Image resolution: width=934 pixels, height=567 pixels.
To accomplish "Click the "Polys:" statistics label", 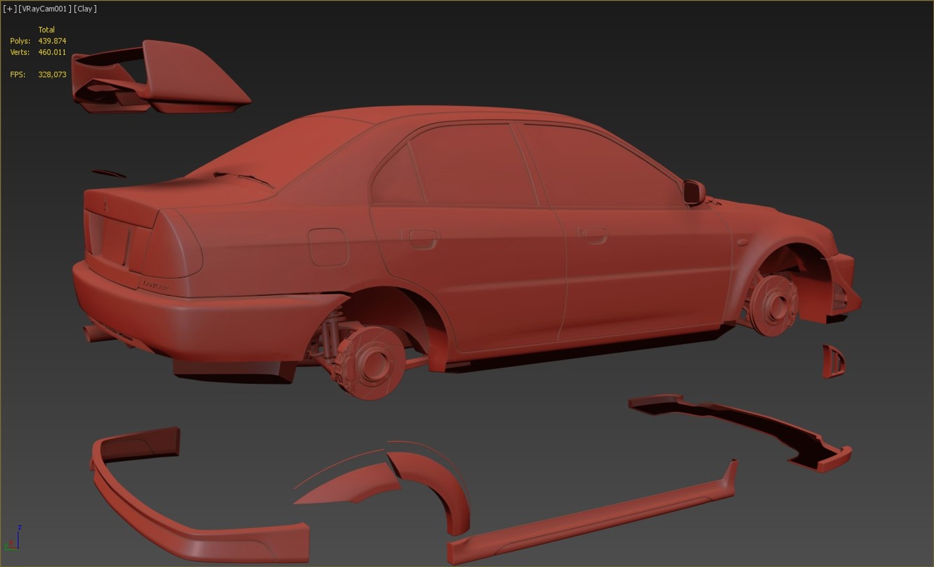I will (20, 41).
